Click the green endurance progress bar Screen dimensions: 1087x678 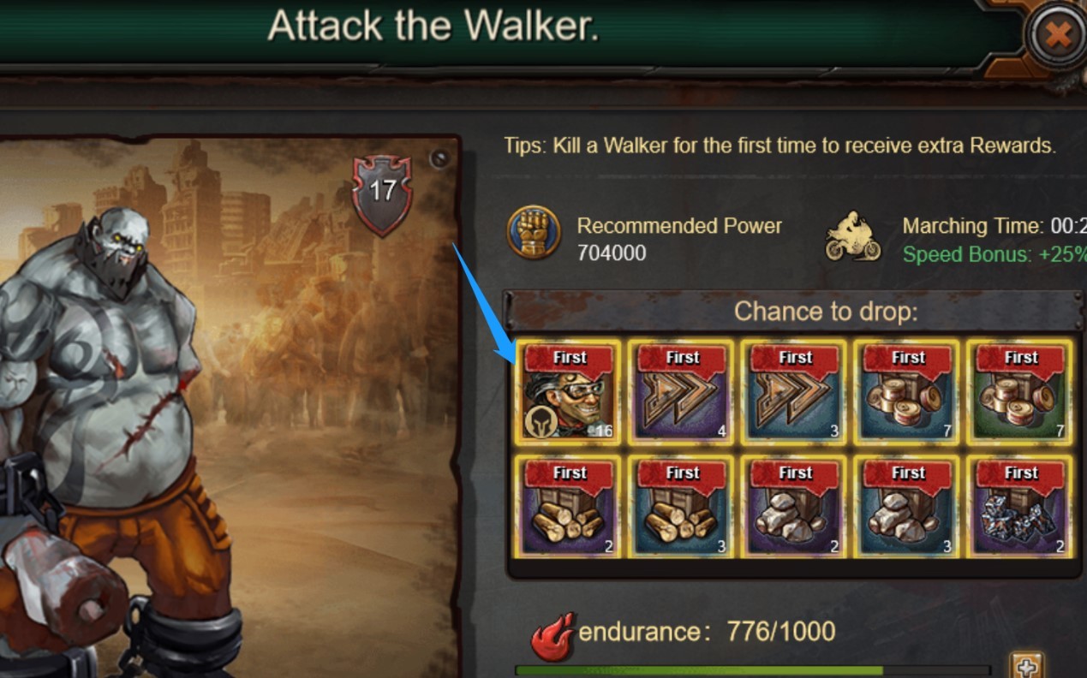[752, 670]
